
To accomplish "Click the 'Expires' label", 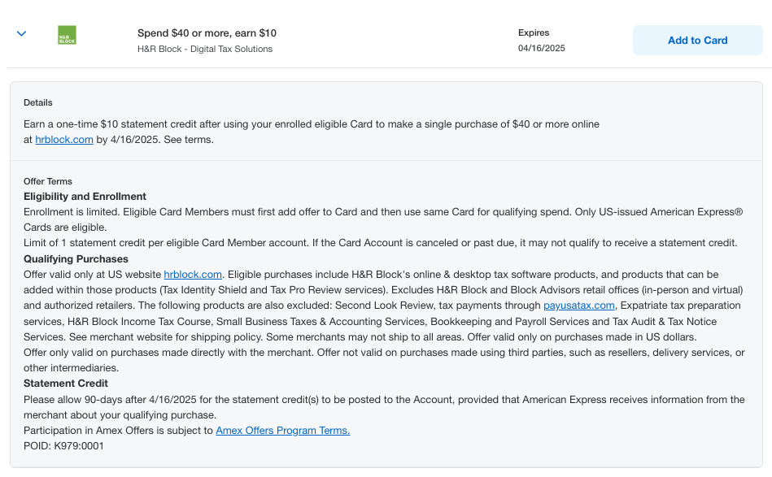I will 533,33.
